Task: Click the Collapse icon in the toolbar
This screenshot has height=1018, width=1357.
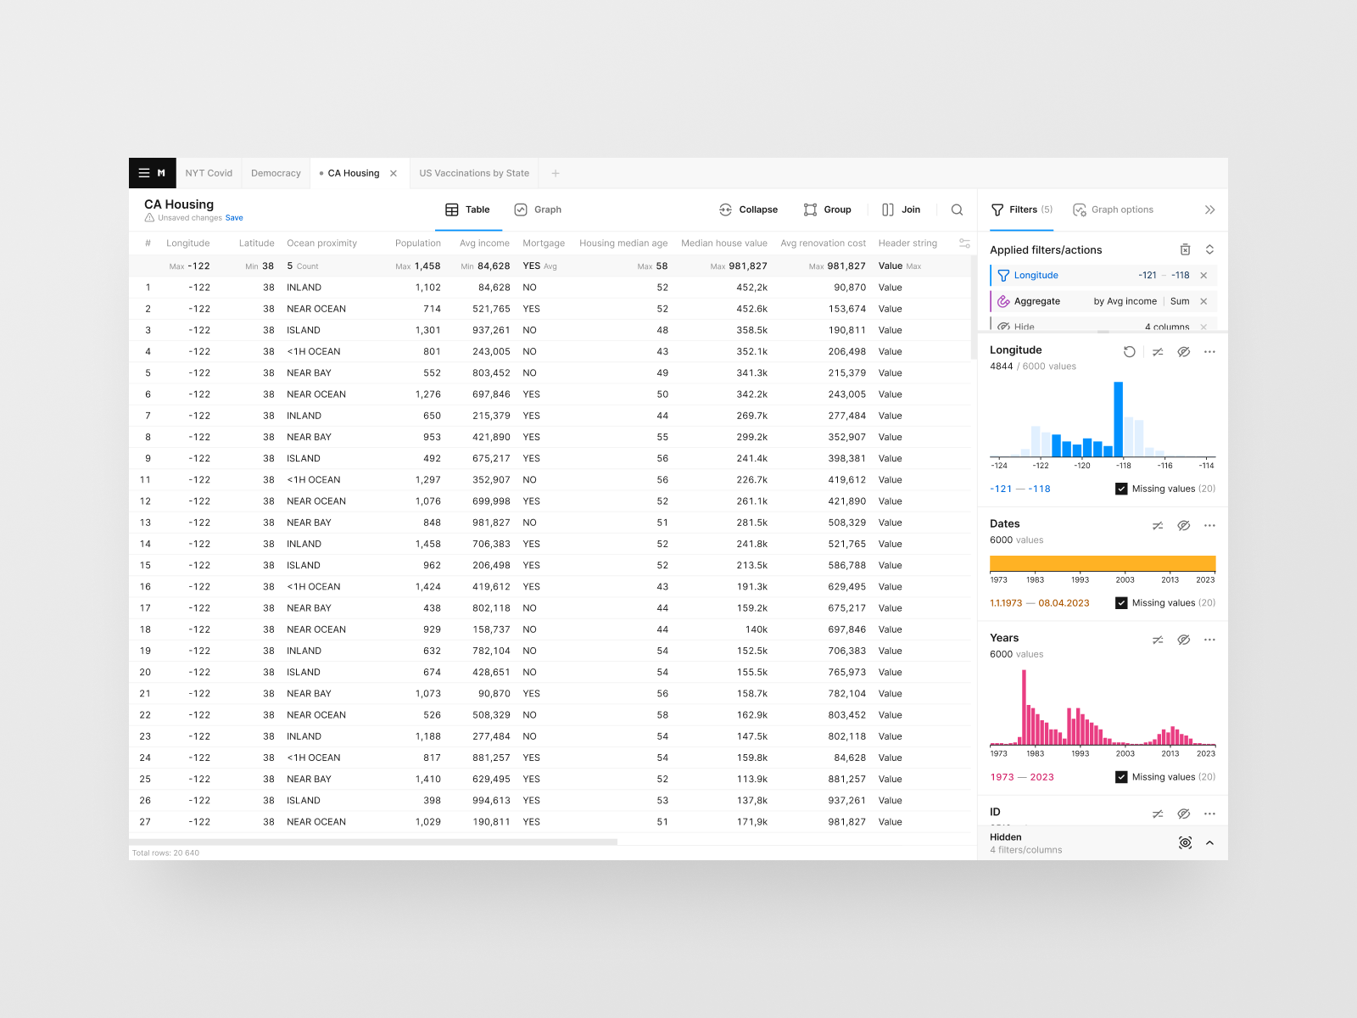Action: coord(726,210)
